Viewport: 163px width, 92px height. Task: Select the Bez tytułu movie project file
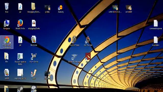point(34,39)
